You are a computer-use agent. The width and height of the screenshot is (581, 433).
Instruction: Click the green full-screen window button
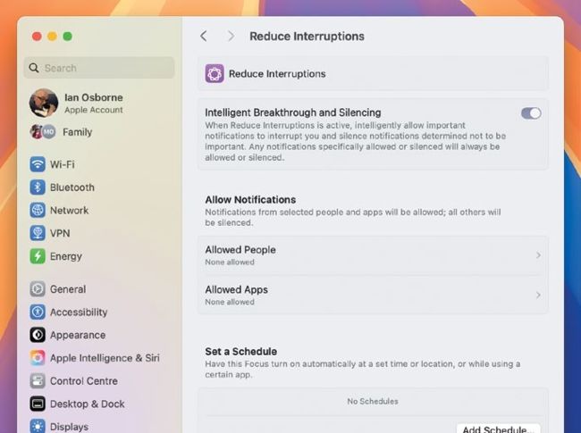click(67, 37)
